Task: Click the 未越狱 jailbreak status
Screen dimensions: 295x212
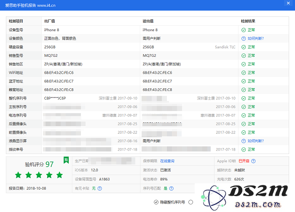Action: point(239,170)
